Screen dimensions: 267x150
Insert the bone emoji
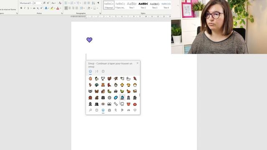coord(116,104)
